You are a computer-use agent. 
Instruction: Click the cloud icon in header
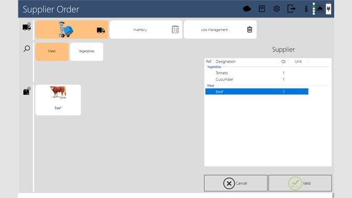247,9
